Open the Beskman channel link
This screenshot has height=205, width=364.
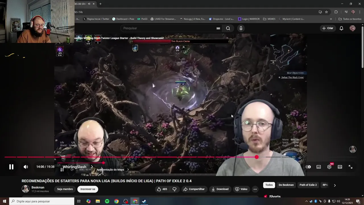38,187
